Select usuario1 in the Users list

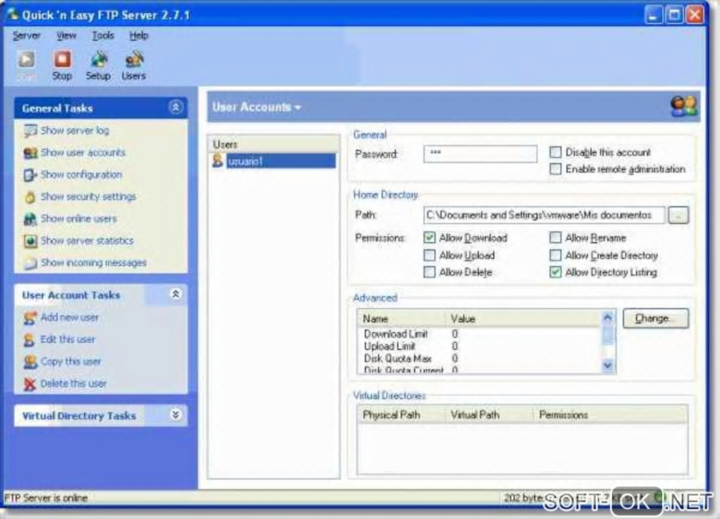tap(280, 161)
